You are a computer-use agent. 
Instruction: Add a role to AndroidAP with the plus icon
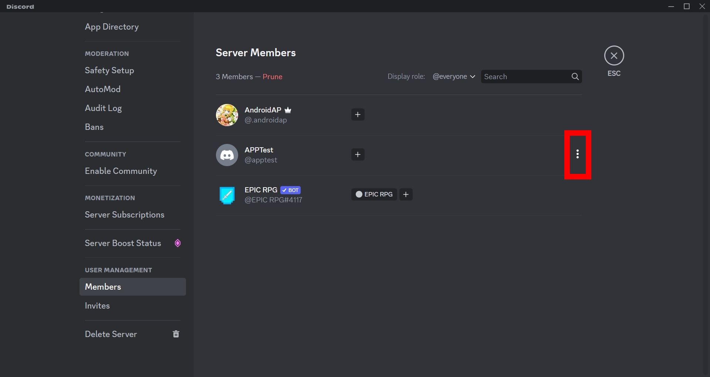[x=357, y=114]
